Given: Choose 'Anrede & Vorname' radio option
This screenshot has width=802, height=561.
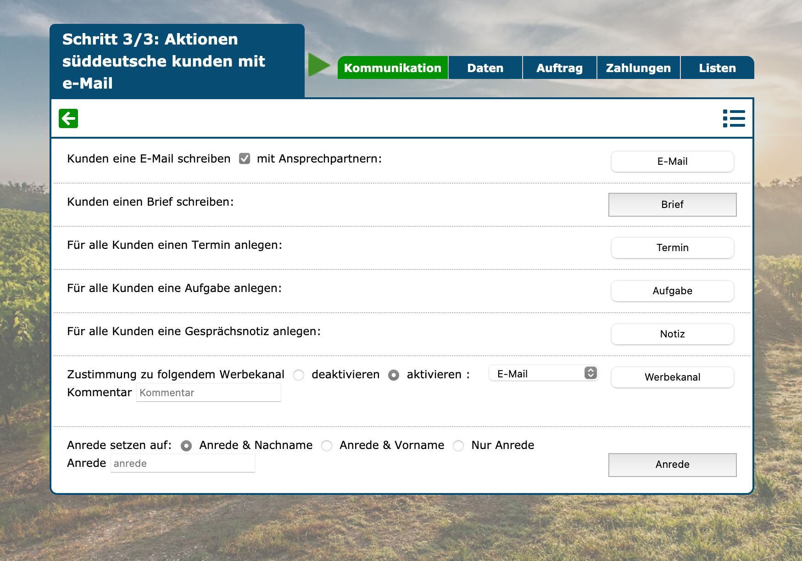Looking at the screenshot, I should tap(327, 446).
